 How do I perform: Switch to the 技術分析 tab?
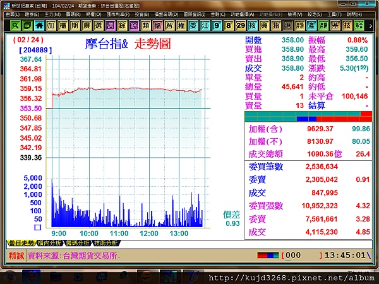105,243
